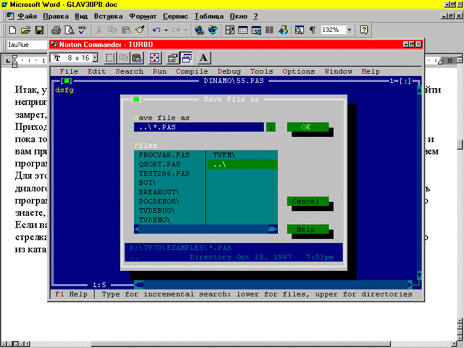Open Document Map icon in Word
The width and height of the screenshot is (464, 348).
[299, 30]
